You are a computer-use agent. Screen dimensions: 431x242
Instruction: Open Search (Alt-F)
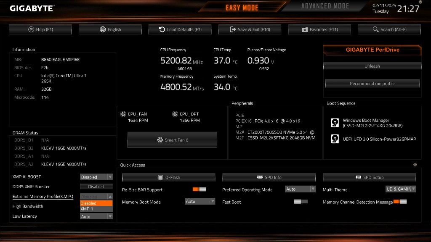pos(389,29)
